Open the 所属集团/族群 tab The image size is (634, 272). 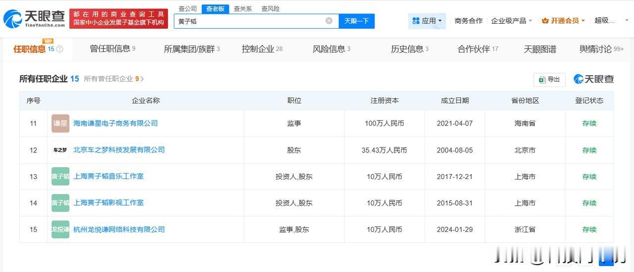point(192,49)
